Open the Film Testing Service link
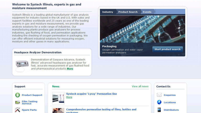Screen dimensions: 201x113 [x=30, y=102]
